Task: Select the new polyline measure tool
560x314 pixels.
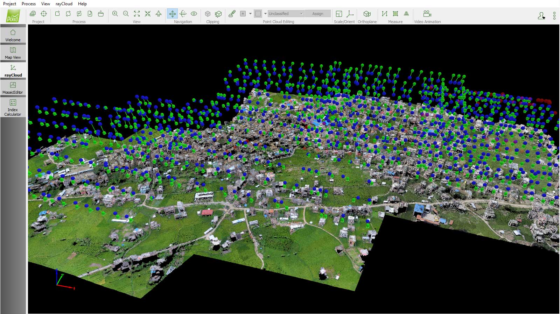Action: click(x=385, y=14)
